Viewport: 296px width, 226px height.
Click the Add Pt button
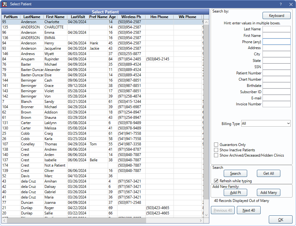point(235,193)
